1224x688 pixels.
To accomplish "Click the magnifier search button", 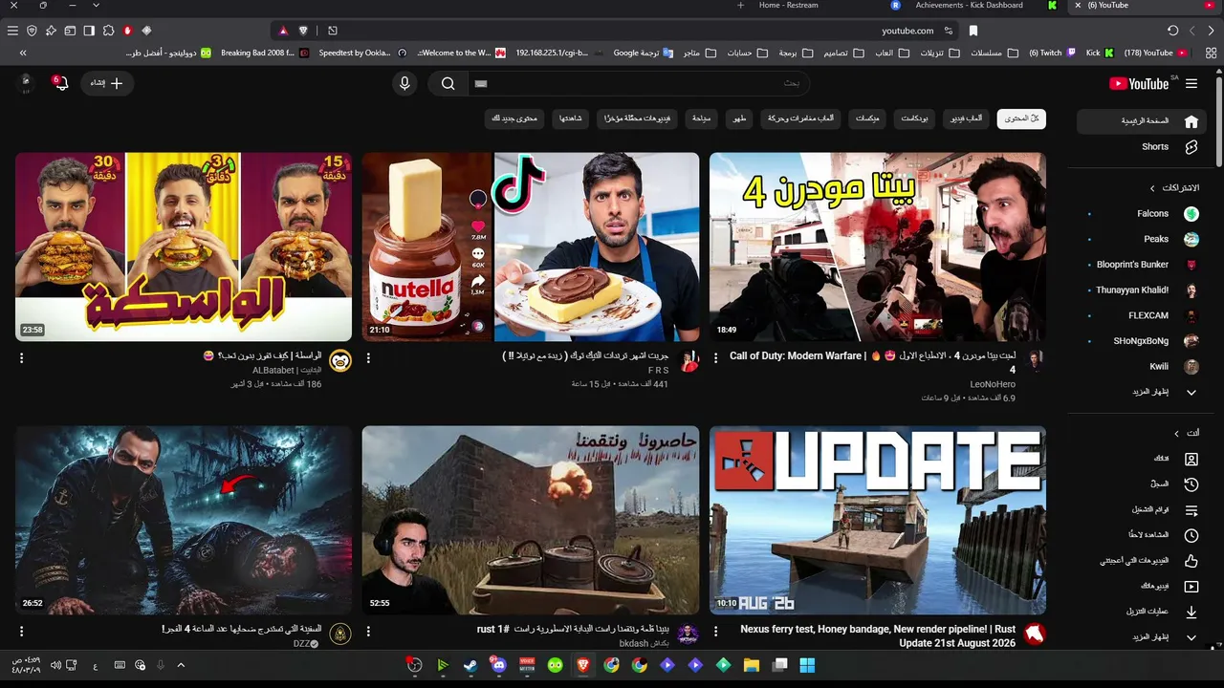I will click(x=448, y=84).
